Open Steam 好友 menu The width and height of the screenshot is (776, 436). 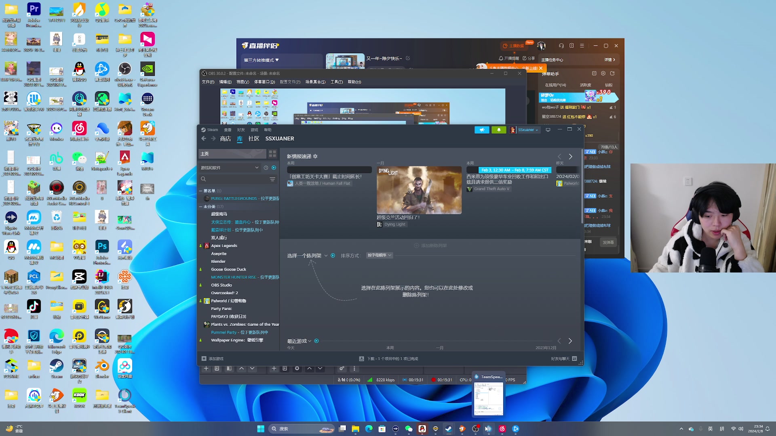241,130
